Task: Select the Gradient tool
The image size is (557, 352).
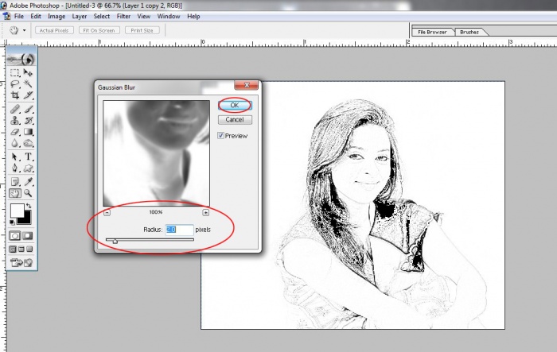Action: [28, 132]
